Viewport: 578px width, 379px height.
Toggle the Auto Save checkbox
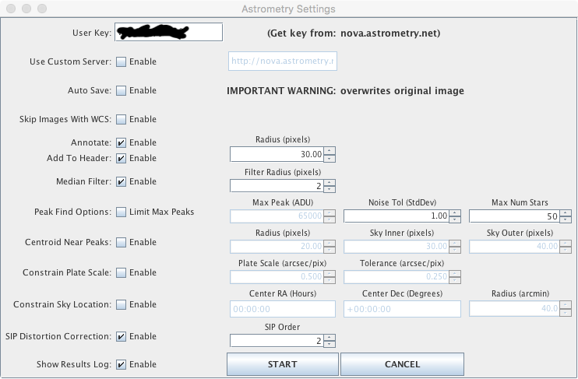click(121, 90)
